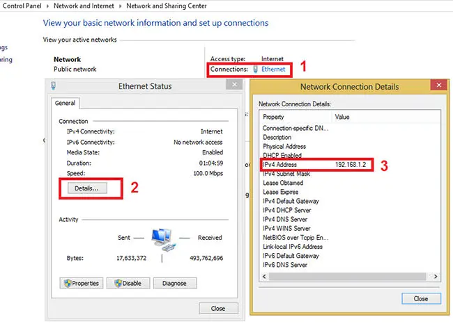This screenshot has height=324, width=453.
Task: Click the Public network label
Action: pos(75,70)
